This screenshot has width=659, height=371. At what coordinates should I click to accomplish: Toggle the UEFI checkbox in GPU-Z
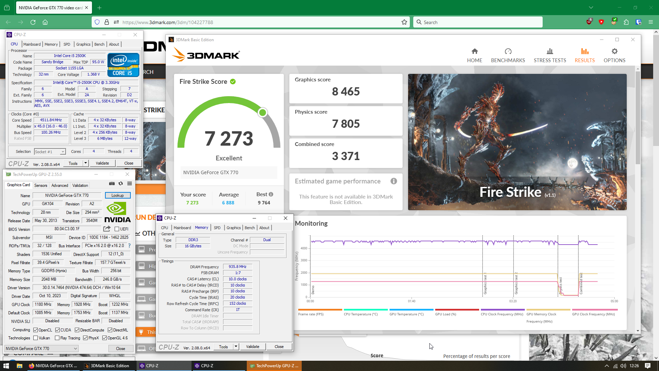117,229
